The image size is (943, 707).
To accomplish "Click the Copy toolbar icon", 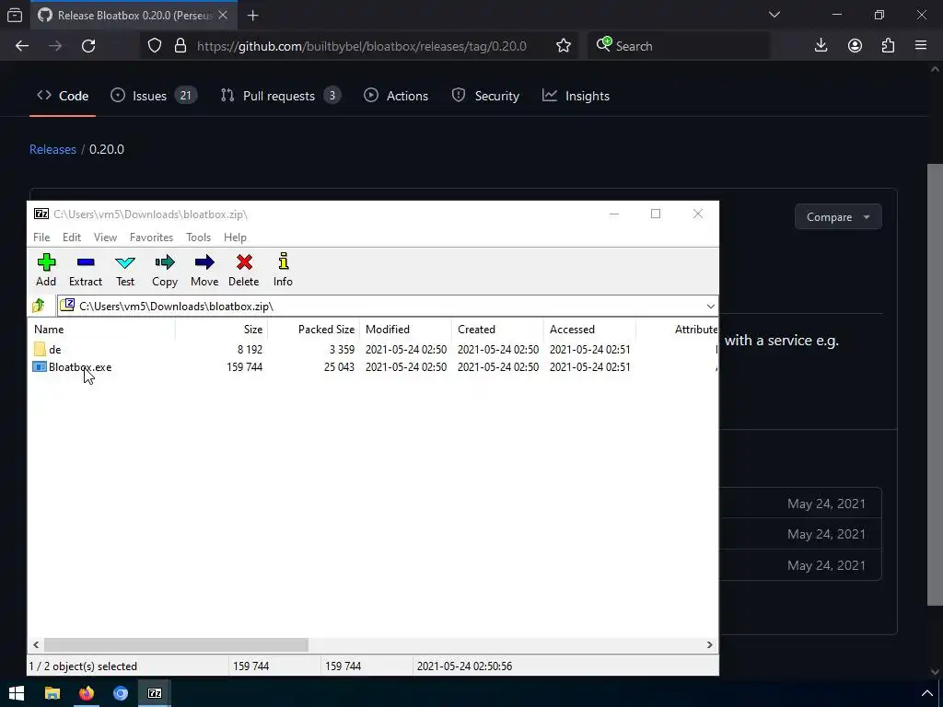I will 165,270.
